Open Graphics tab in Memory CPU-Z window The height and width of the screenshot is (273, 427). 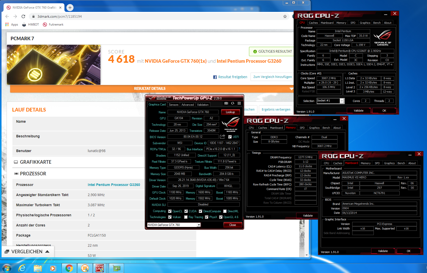(314, 128)
